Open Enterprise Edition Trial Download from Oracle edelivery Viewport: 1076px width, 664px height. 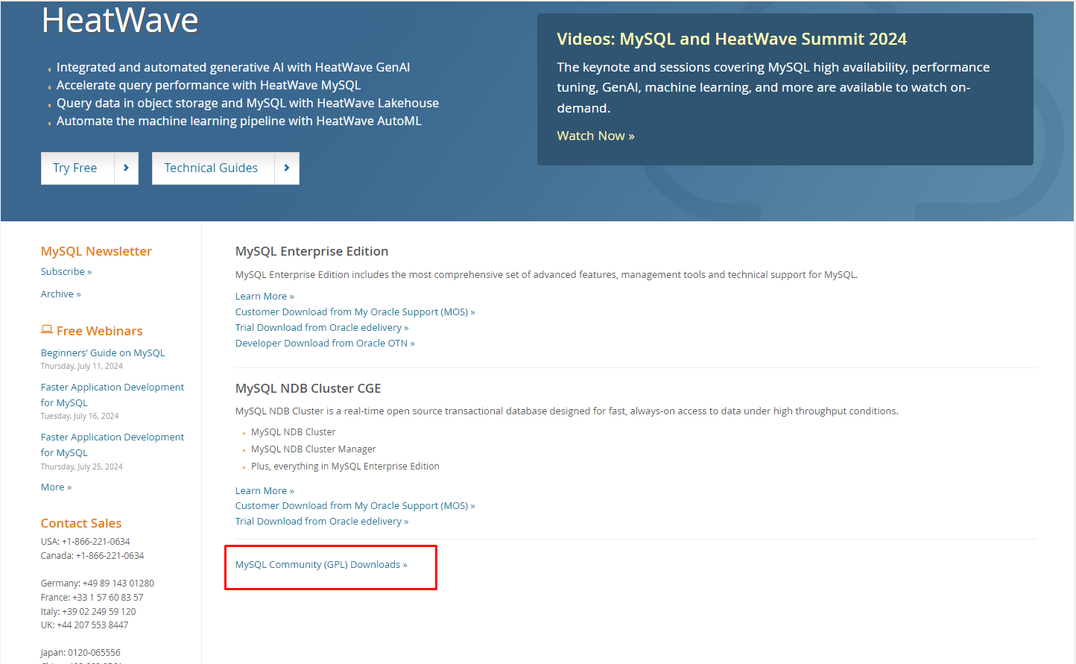pos(322,328)
